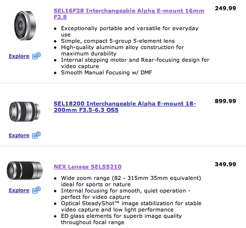Open the SEL18200 18-200mm F3.5-6.3 OSS link
The width and height of the screenshot is (246, 228).
pyautogui.click(x=124, y=106)
